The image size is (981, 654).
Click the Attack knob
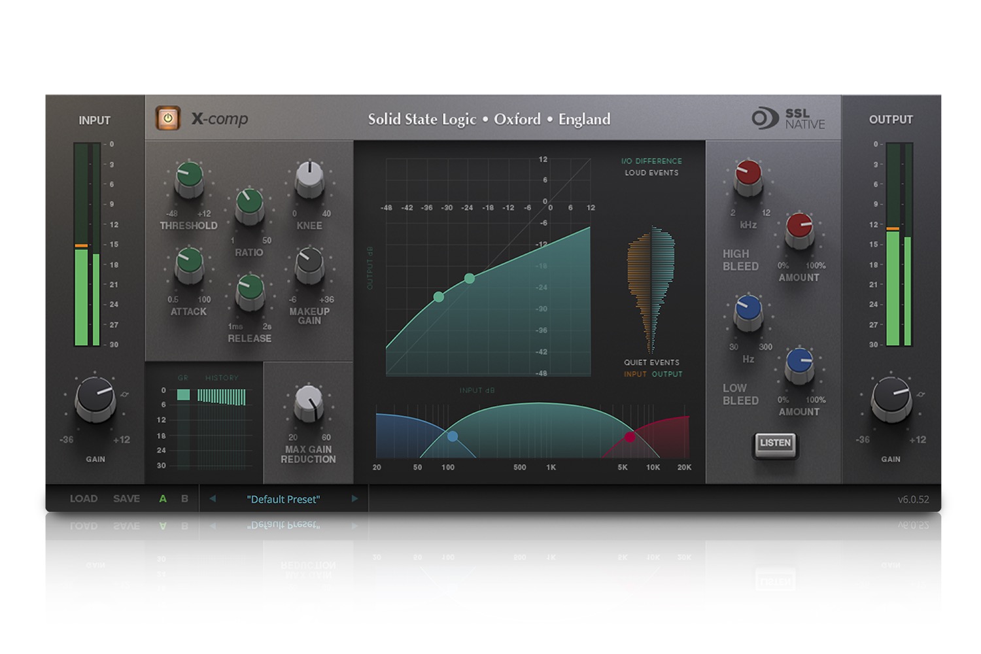[189, 264]
